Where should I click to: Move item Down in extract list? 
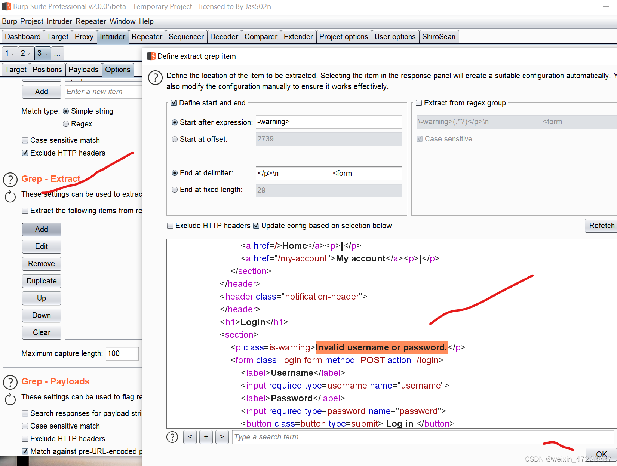click(42, 315)
